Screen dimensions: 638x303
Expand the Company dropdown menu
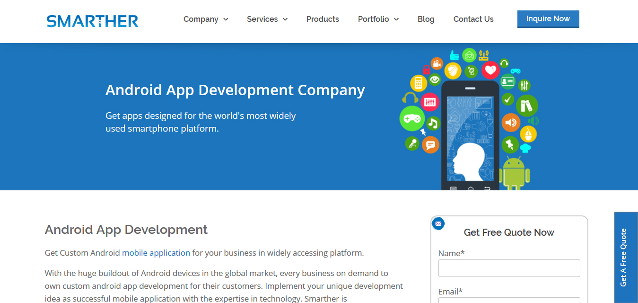206,19
